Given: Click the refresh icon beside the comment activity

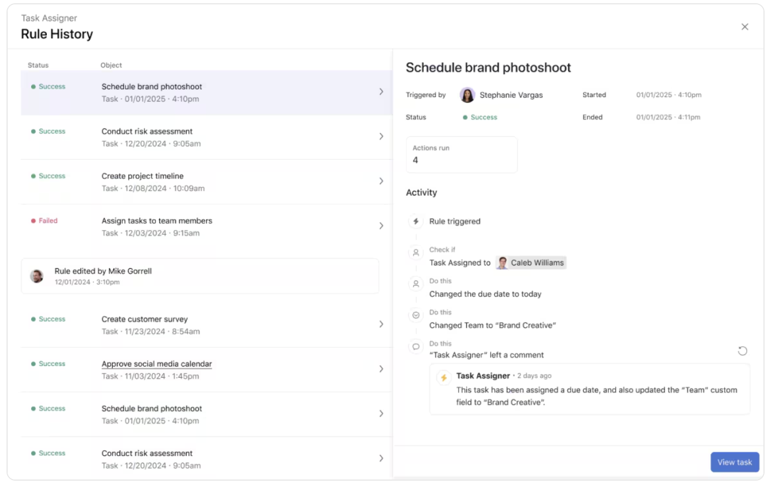Looking at the screenshot, I should pyautogui.click(x=742, y=351).
